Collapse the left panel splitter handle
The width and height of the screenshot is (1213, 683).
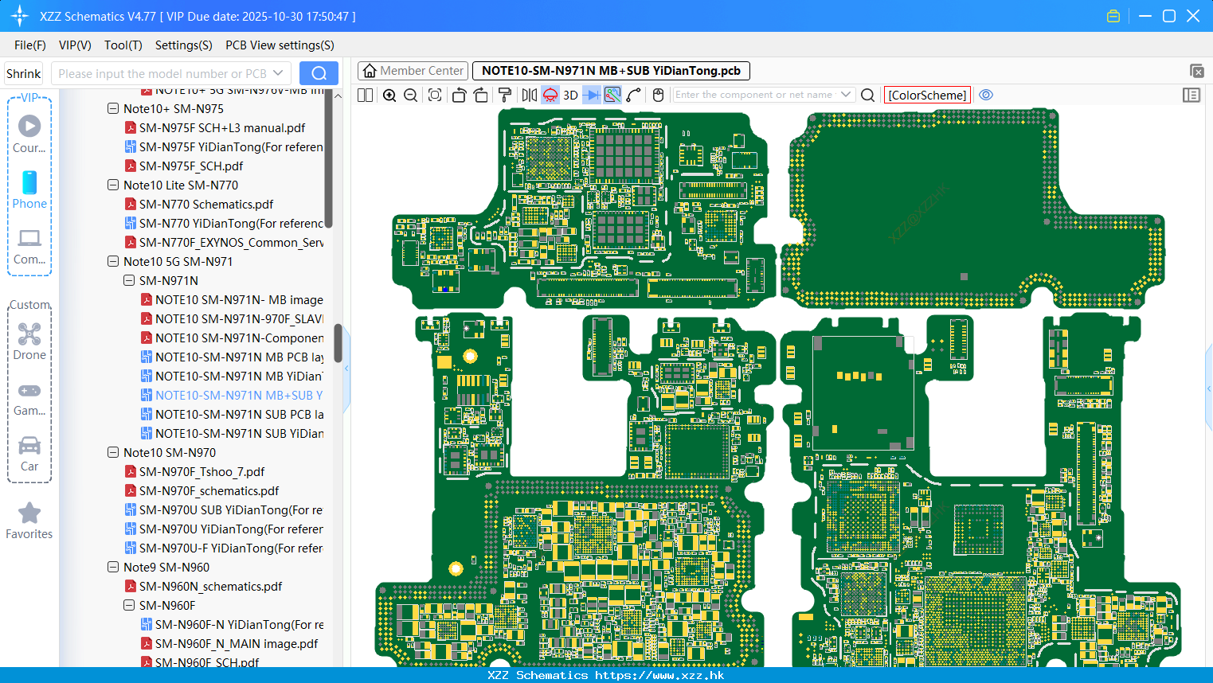click(x=346, y=368)
